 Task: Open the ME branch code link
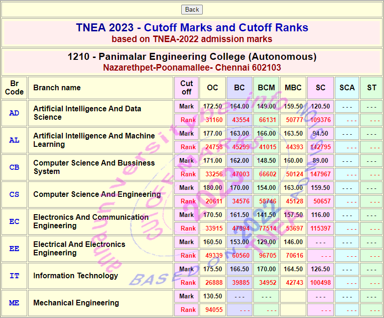tap(14, 303)
